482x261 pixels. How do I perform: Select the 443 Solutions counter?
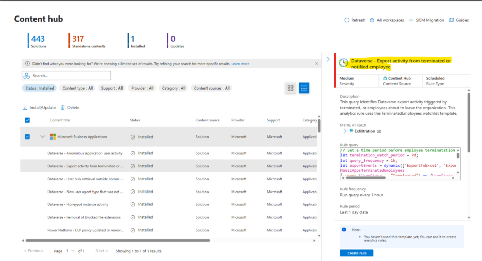point(37,41)
